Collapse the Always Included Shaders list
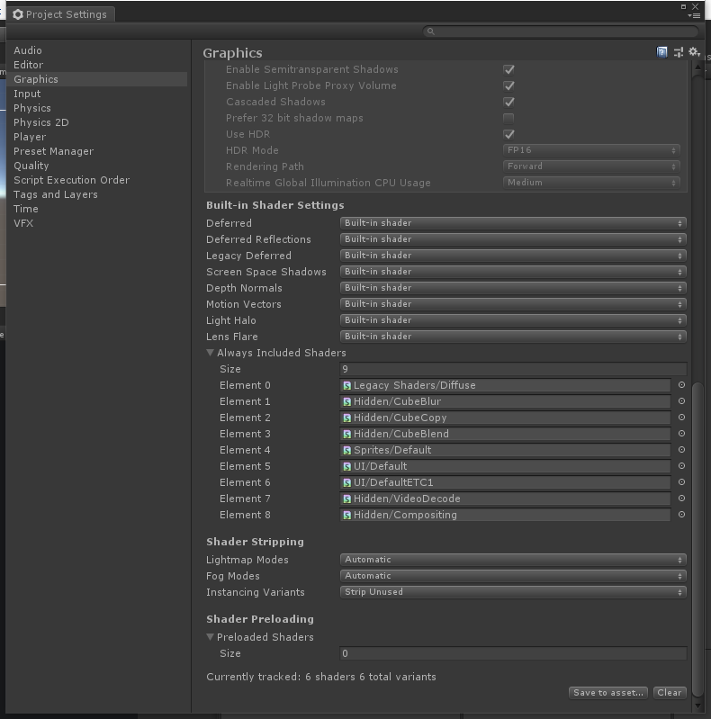 pyautogui.click(x=210, y=353)
